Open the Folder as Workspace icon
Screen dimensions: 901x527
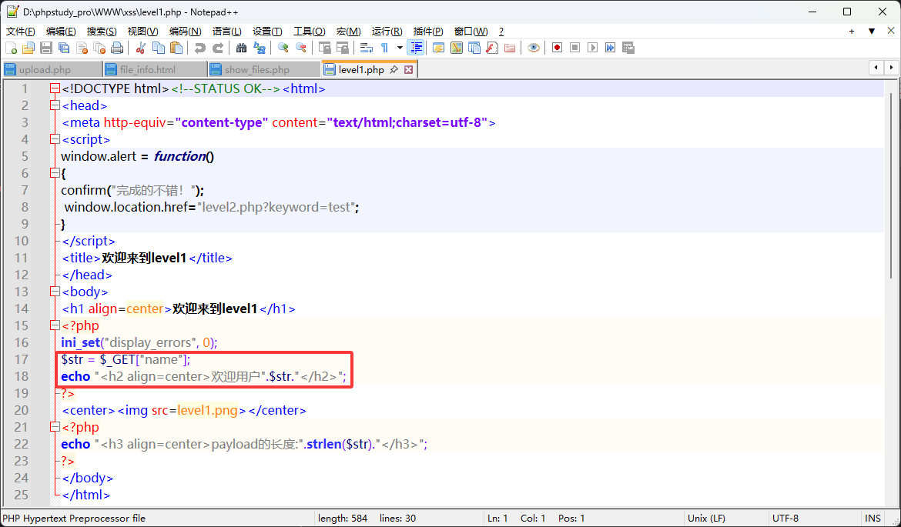[510, 48]
